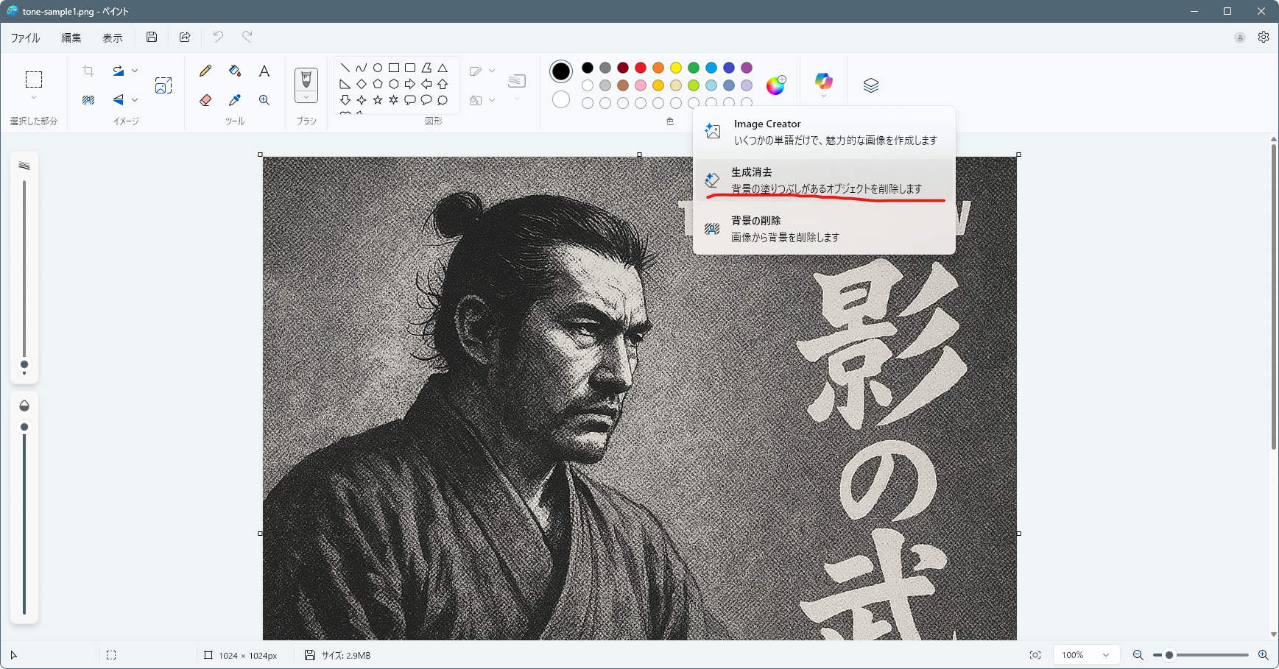The image size is (1279, 669).
Task: Select the Color picker eyedropper tool
Action: [x=235, y=100]
